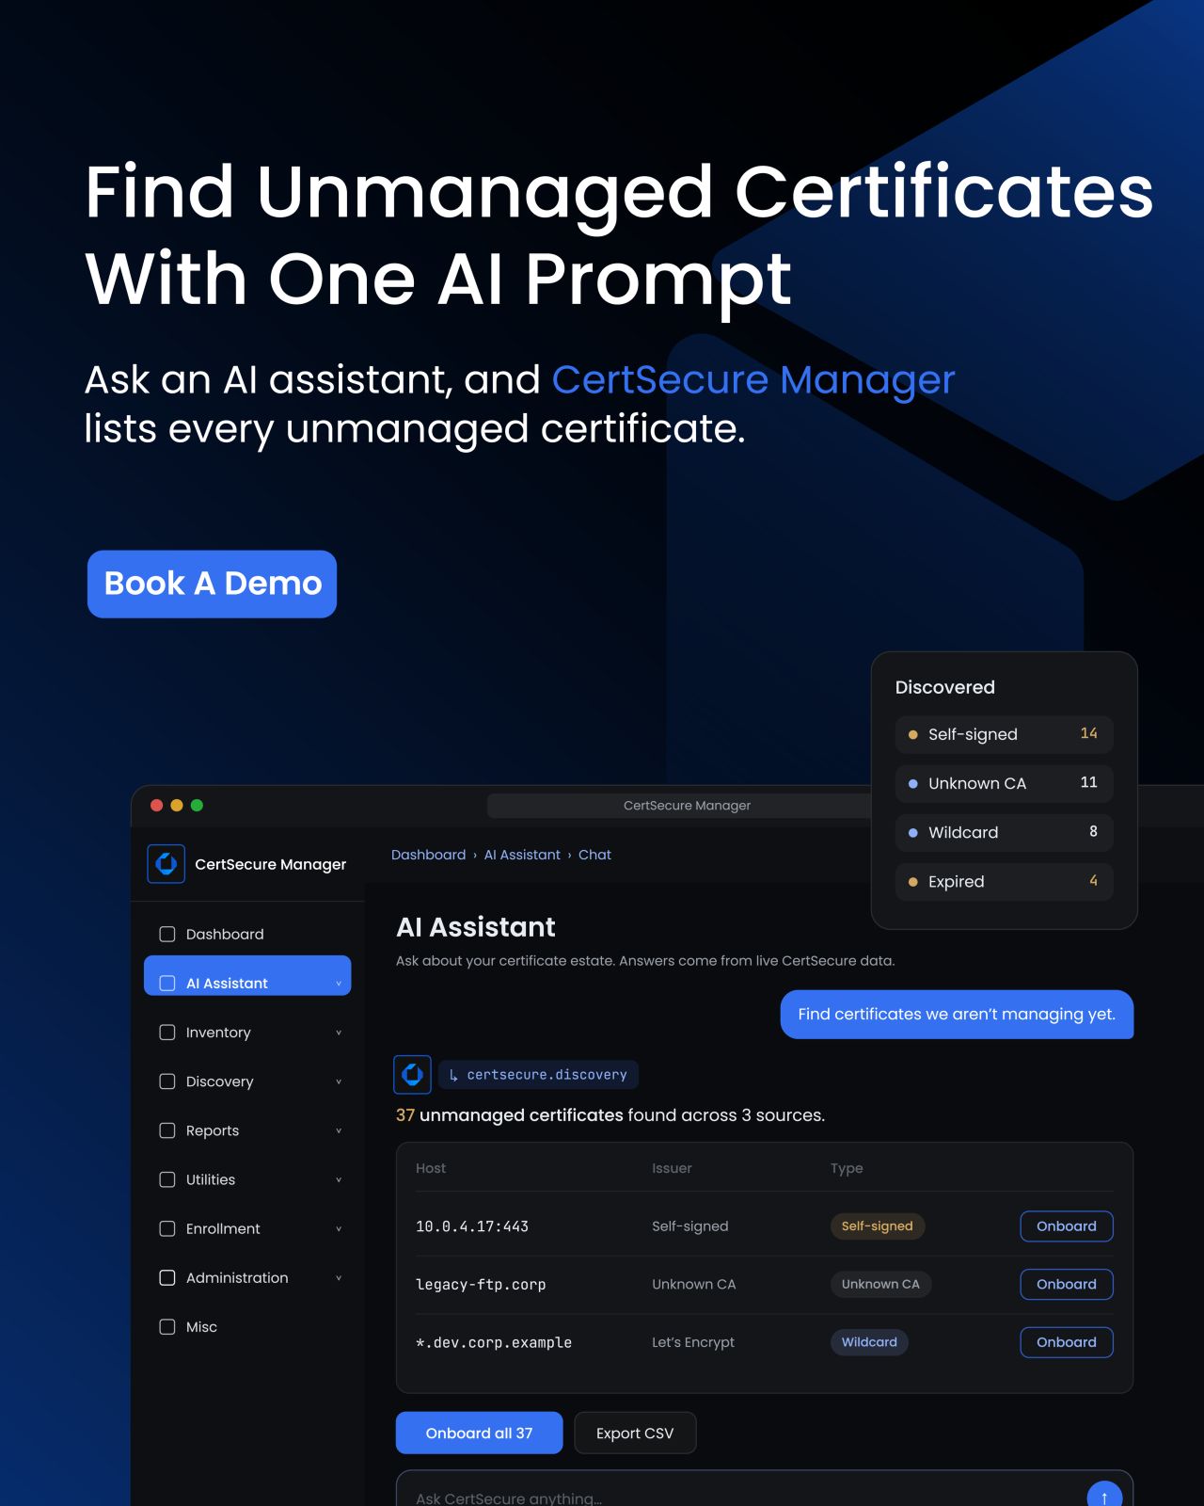Click the CertSecure Manager logo in the sidebar
The height and width of the screenshot is (1506, 1204).
[166, 864]
